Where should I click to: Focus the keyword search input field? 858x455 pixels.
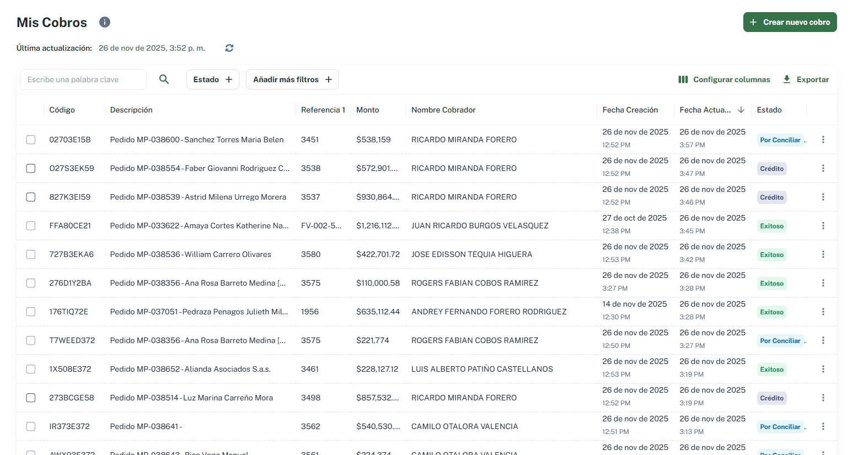click(83, 79)
